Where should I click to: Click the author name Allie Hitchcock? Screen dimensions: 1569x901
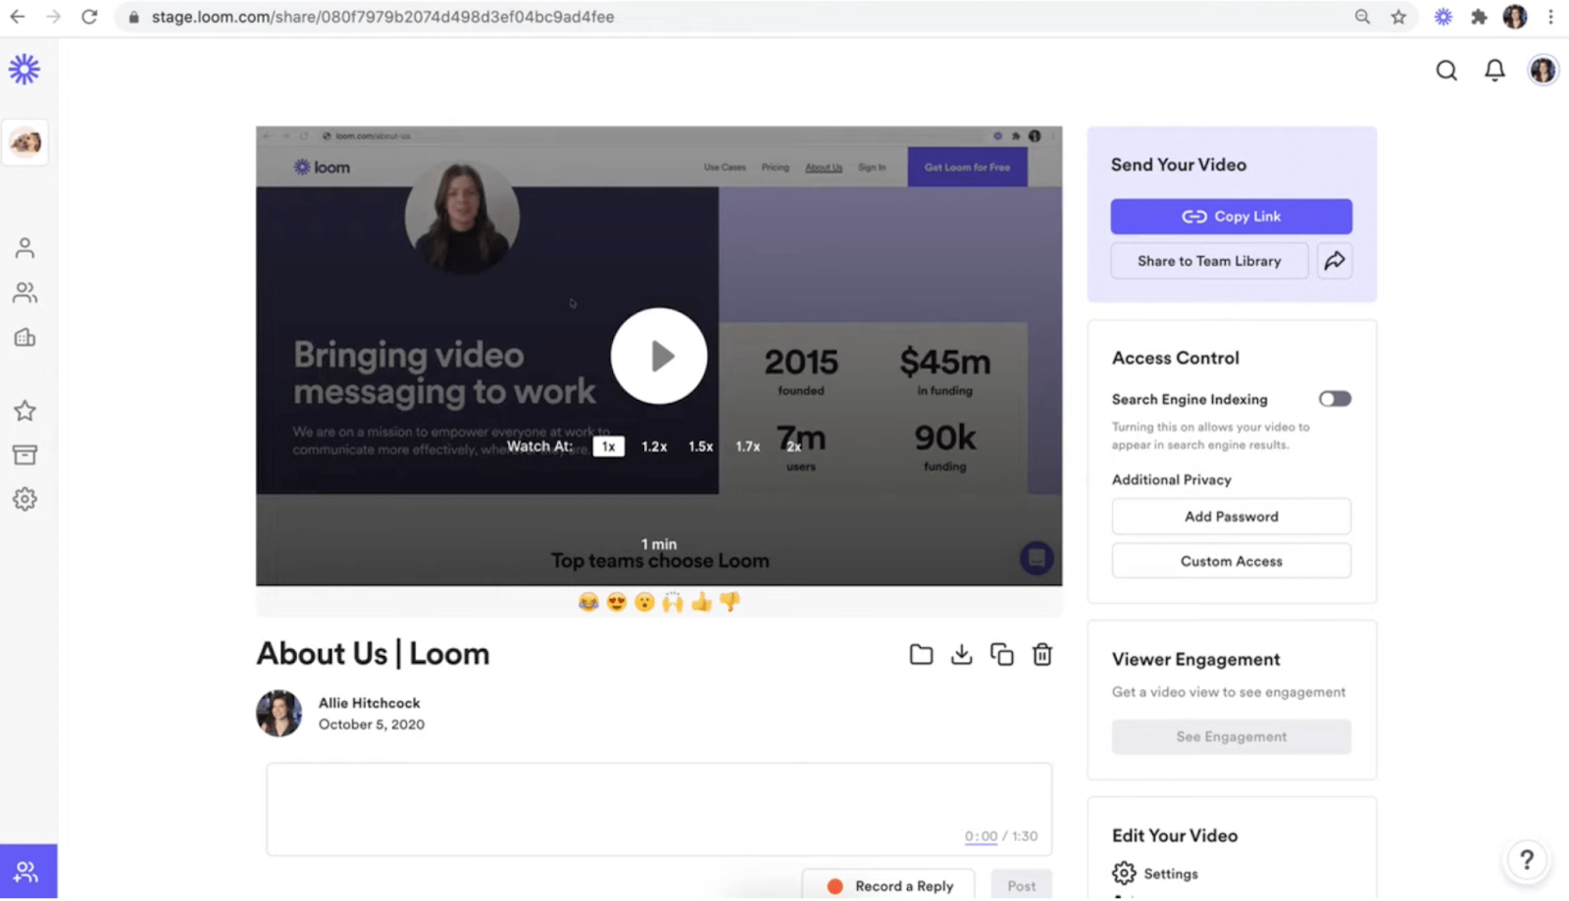[x=369, y=703]
